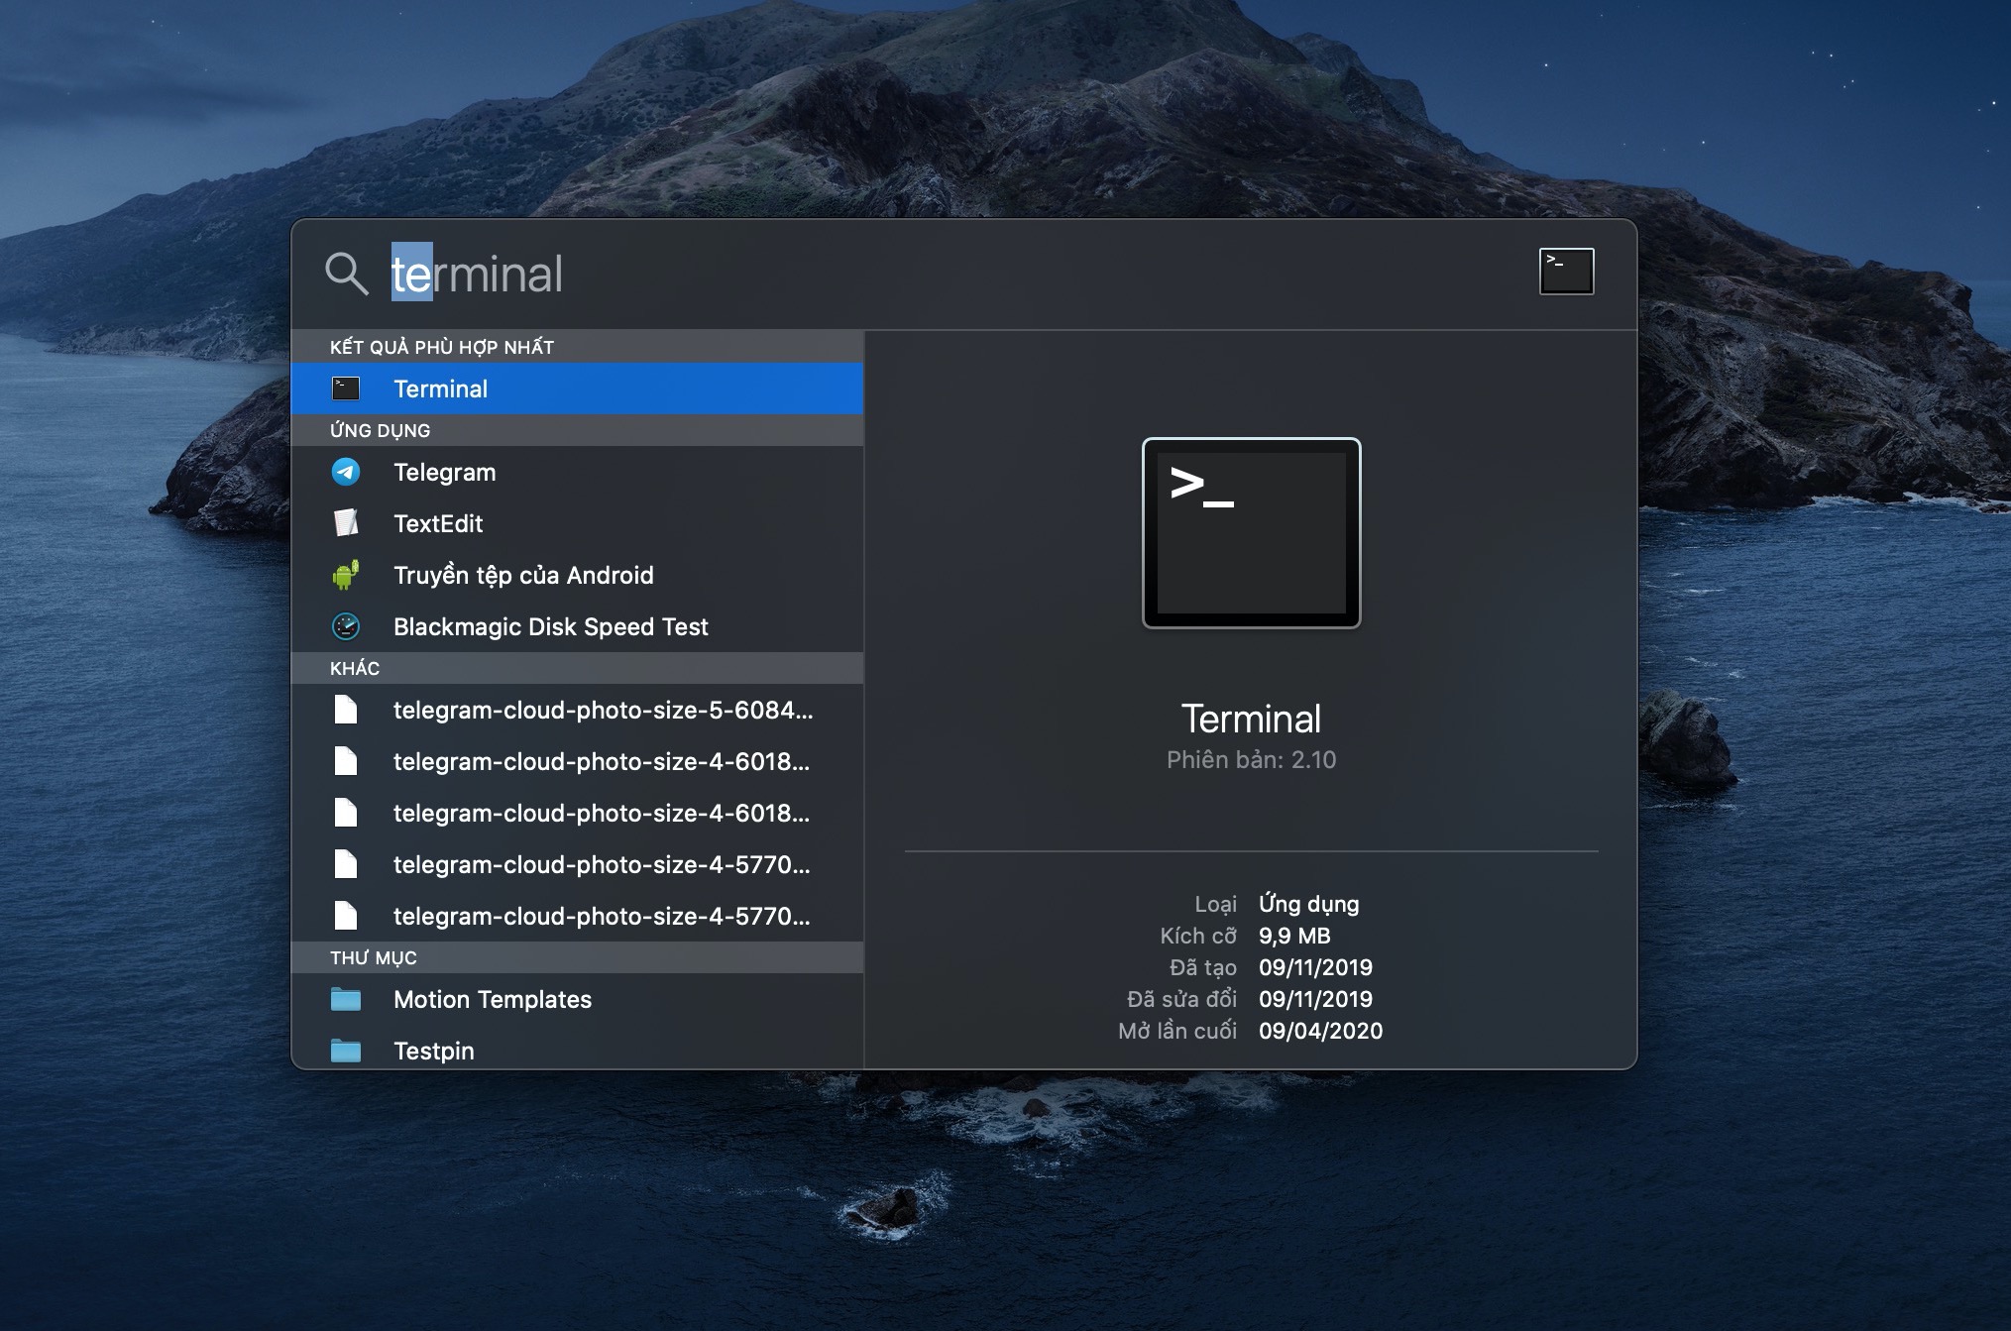Select telegram-cloud-photo-size-5-6084 file
The height and width of the screenshot is (1331, 2011).
coord(577,710)
